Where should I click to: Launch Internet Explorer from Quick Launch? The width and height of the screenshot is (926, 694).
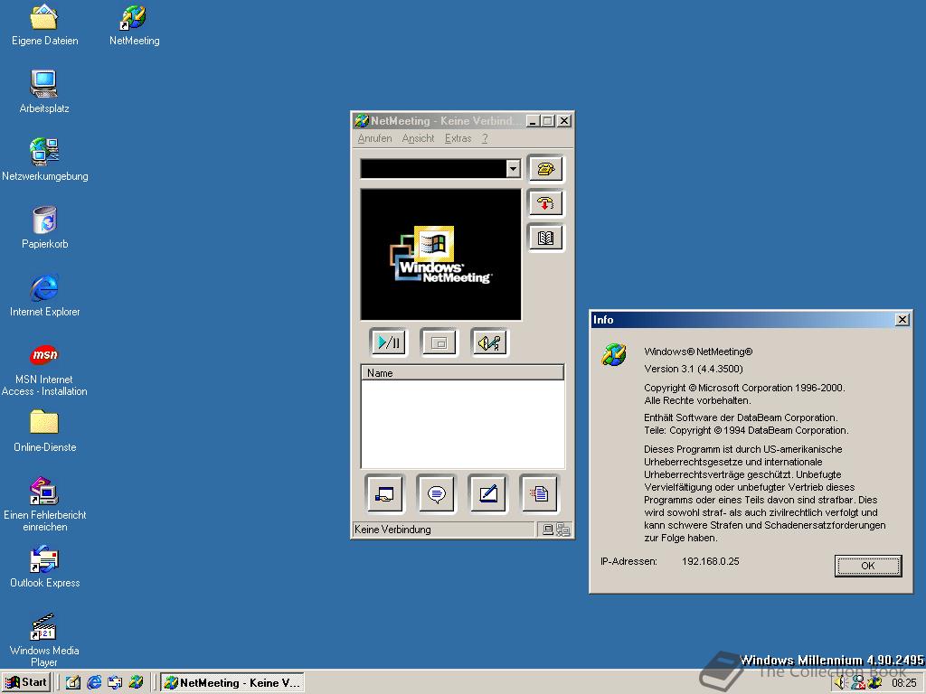coord(94,683)
